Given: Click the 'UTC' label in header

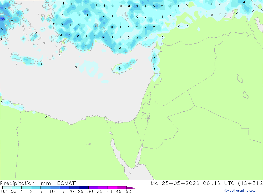Looking at the screenshot, I should (x=229, y=183).
